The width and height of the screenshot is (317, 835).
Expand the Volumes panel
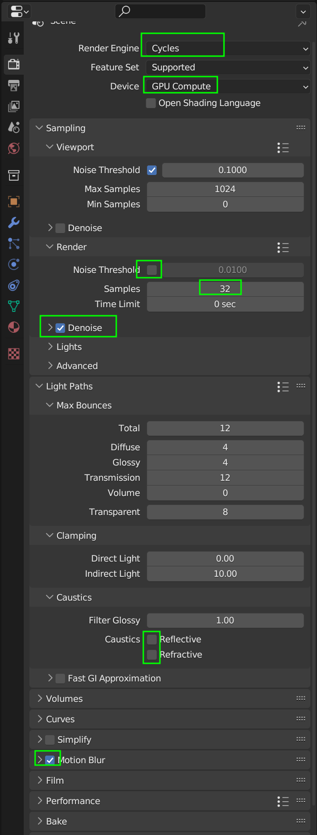64,699
